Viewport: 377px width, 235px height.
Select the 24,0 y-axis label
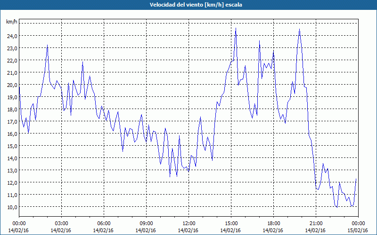(x=12, y=36)
